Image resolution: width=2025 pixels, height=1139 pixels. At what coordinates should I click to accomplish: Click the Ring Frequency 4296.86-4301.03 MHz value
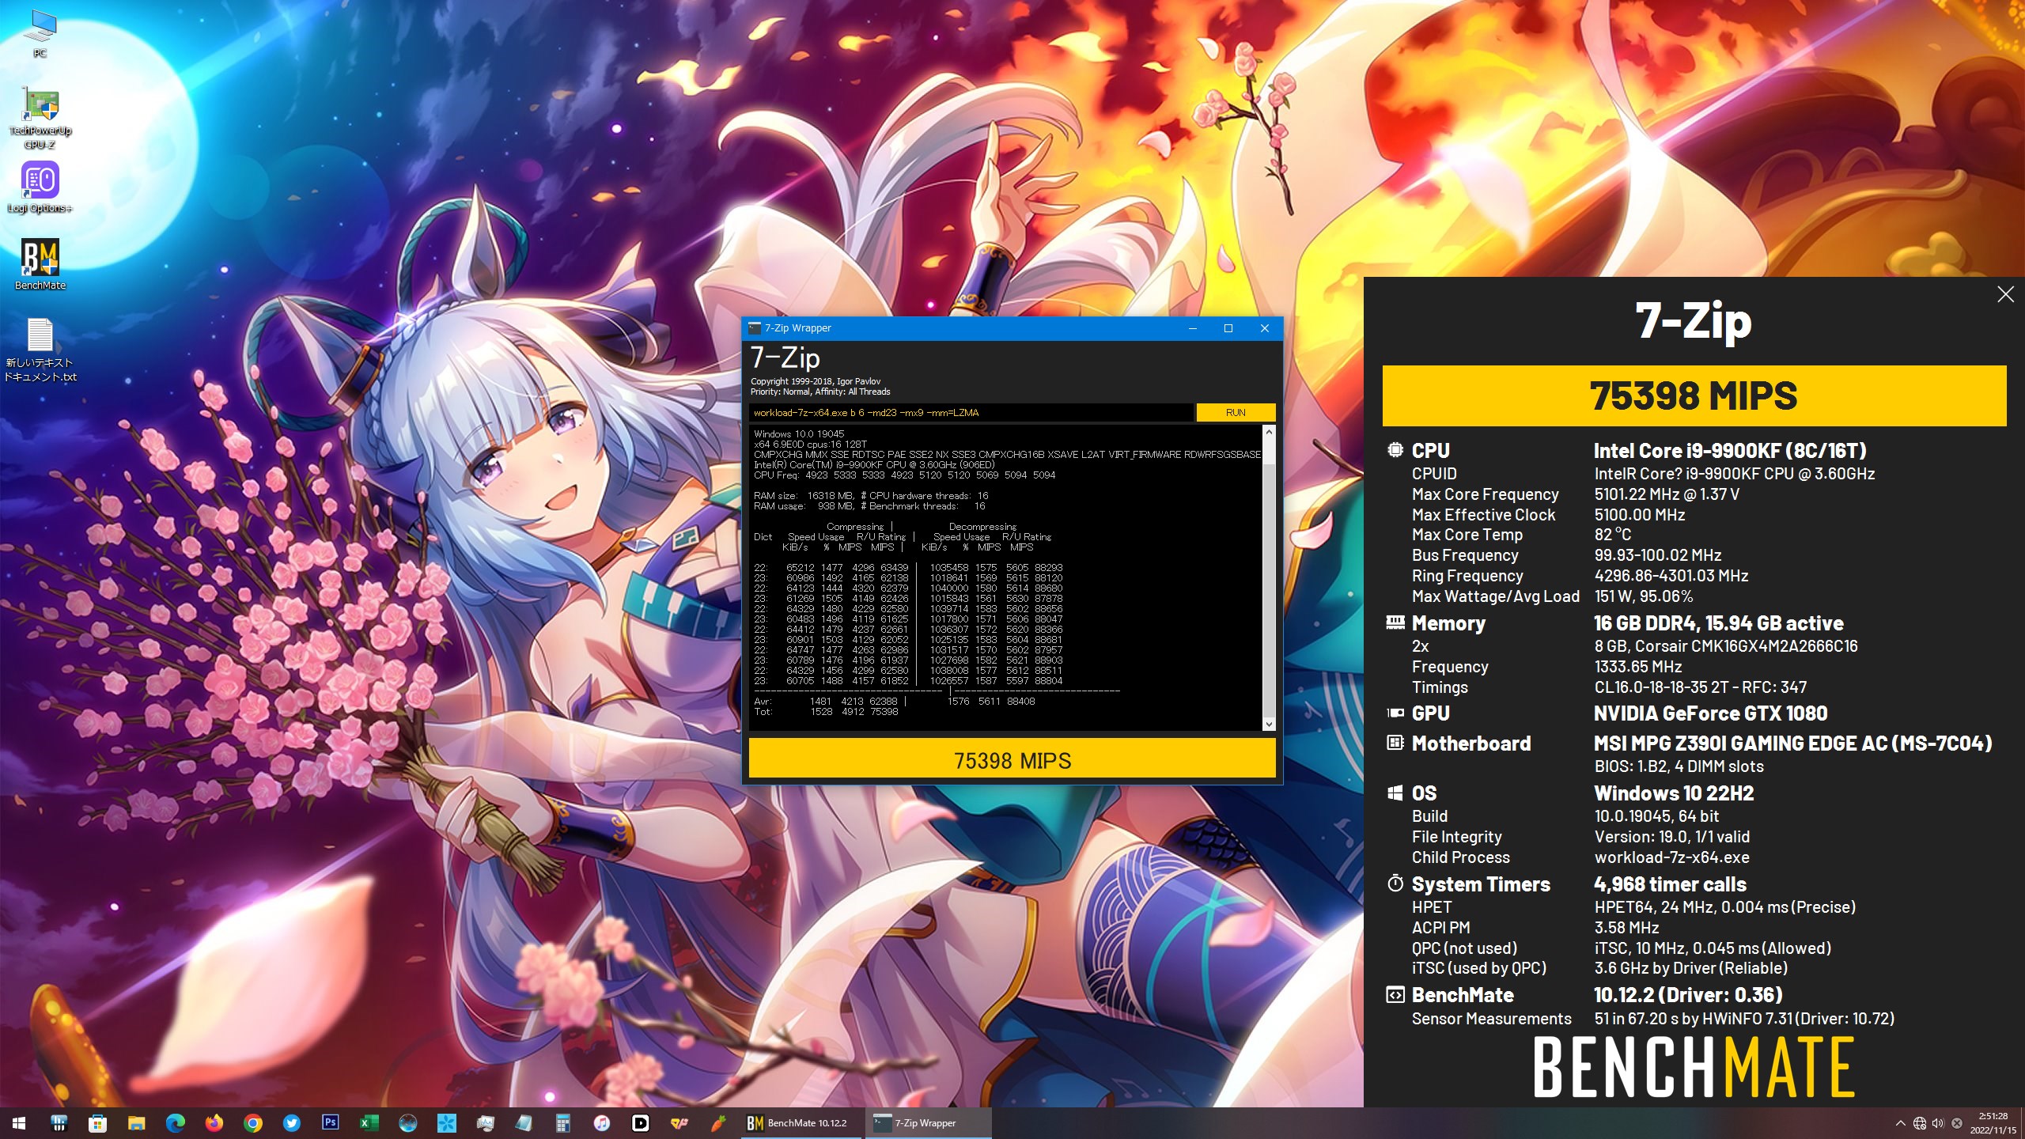click(1671, 576)
